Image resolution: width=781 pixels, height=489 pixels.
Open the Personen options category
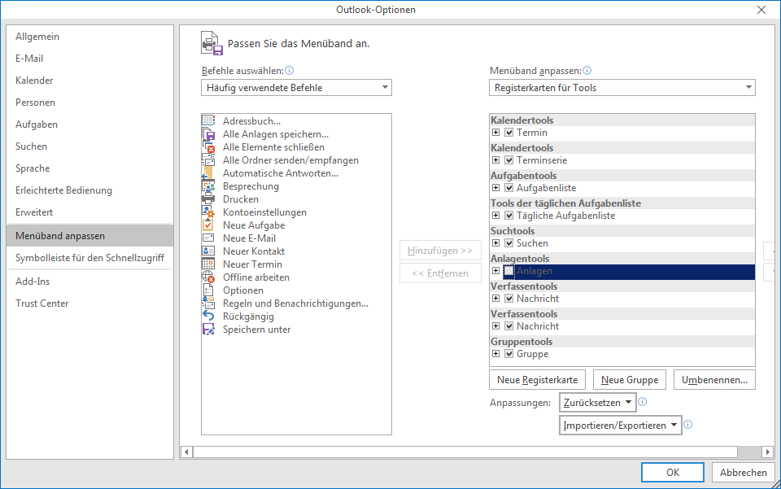89,102
